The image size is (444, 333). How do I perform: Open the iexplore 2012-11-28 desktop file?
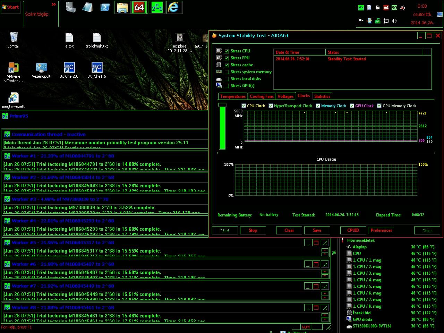180,42
